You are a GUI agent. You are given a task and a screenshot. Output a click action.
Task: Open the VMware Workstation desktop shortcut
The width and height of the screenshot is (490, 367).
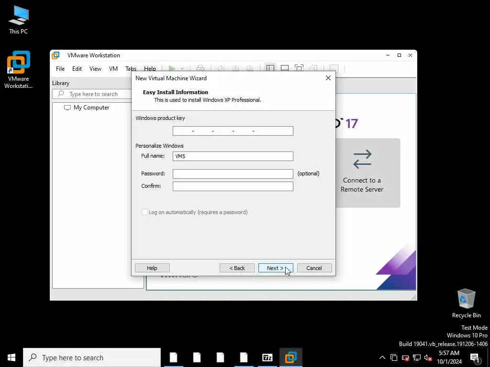tap(18, 70)
